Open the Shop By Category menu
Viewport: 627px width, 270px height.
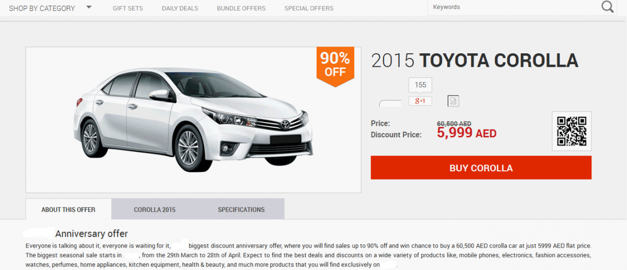(42, 8)
